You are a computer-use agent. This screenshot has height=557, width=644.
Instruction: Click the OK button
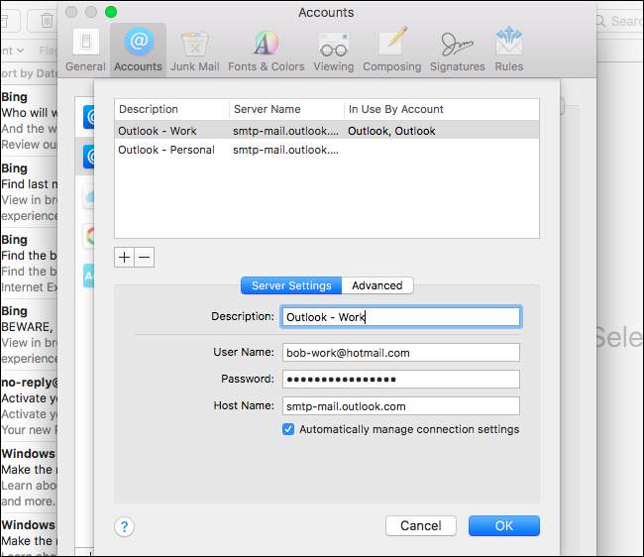503,526
